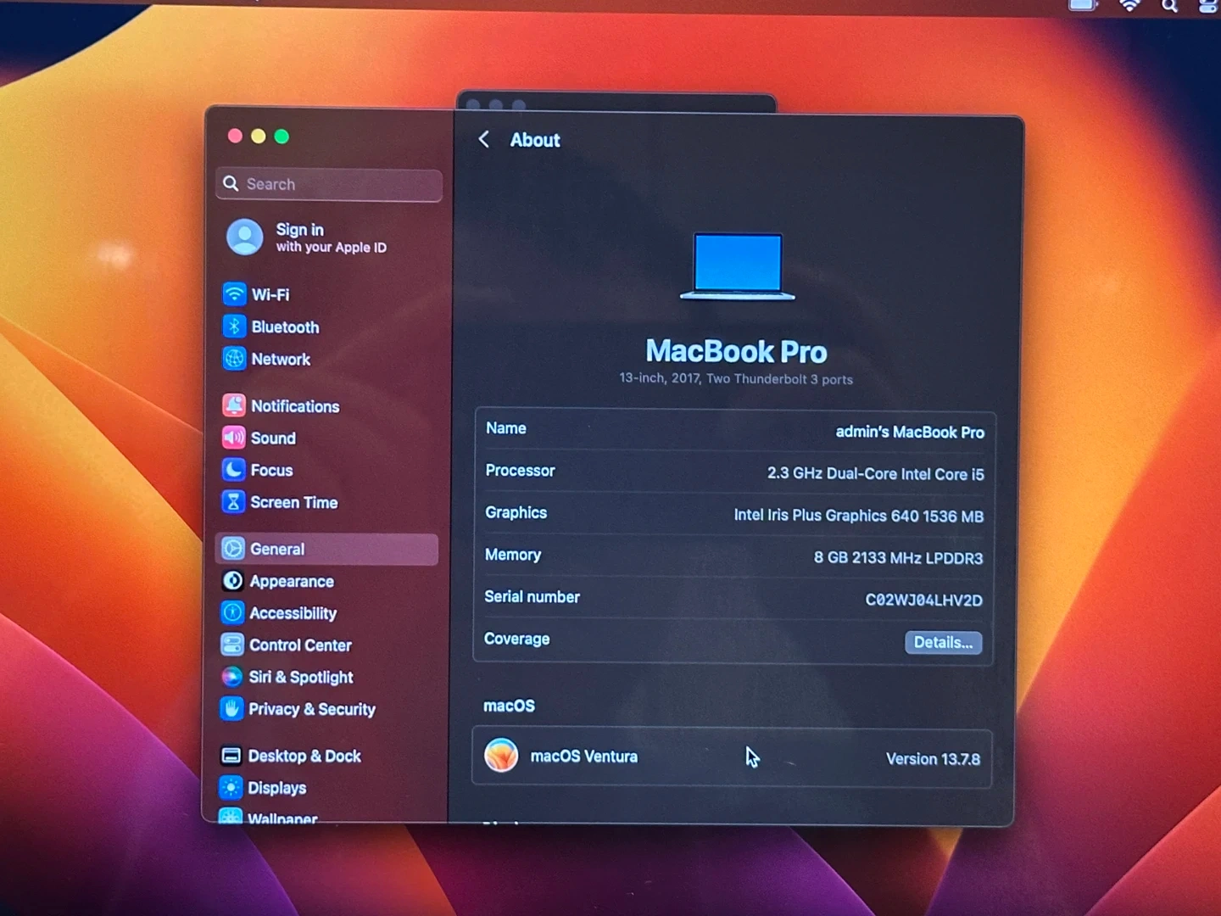Select the Bluetooth icon in sidebar
This screenshot has height=916, width=1221.
[234, 327]
